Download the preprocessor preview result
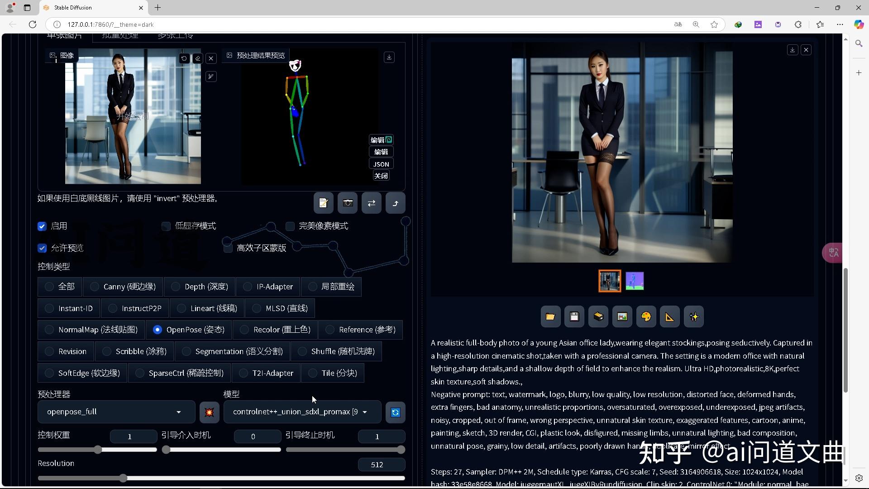 [x=389, y=57]
